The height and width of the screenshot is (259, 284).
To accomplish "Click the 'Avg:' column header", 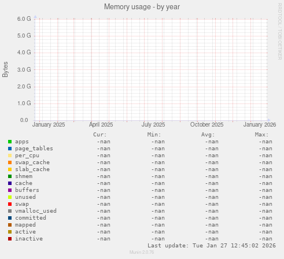I will 208,135.
